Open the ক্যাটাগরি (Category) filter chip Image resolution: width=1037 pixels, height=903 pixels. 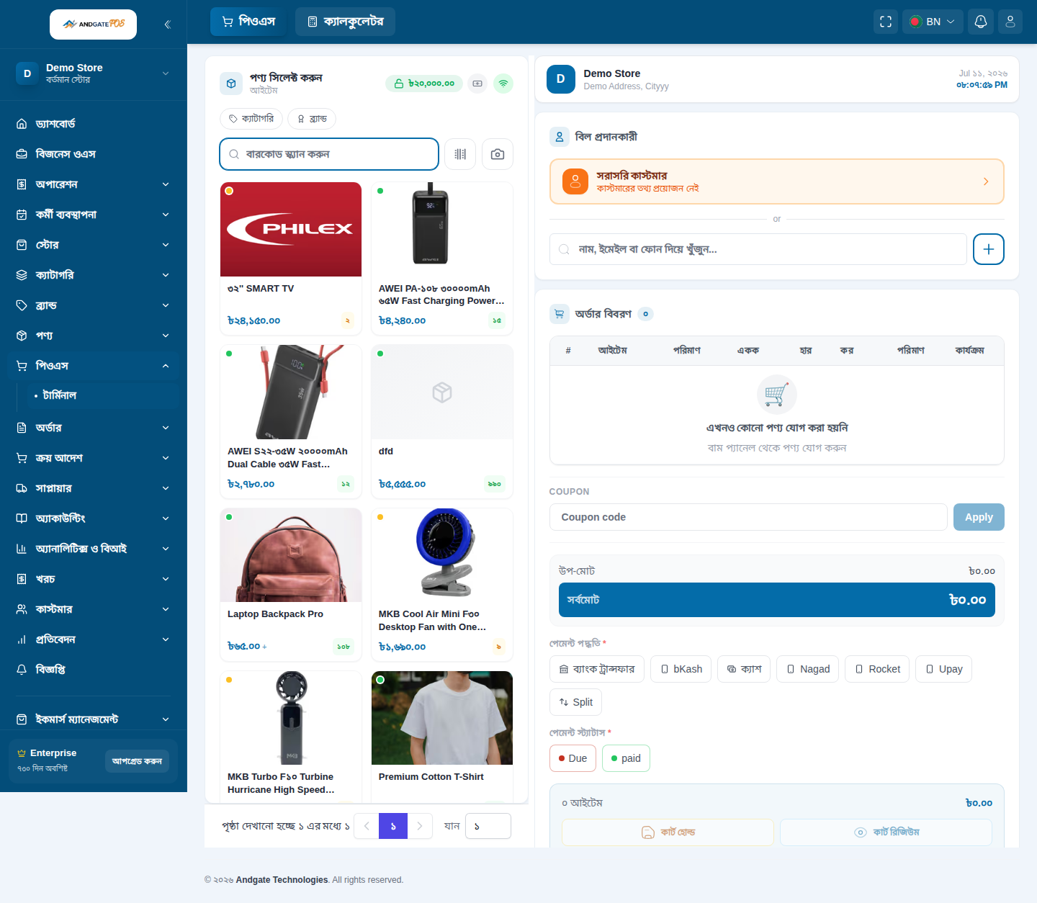[251, 119]
